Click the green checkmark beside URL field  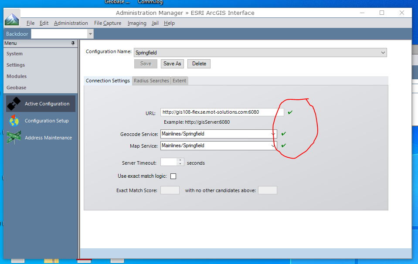[x=290, y=112]
